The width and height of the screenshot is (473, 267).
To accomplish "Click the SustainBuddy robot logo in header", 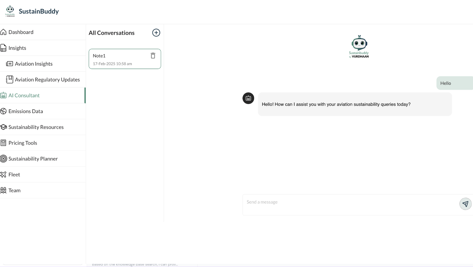I will click(x=10, y=11).
